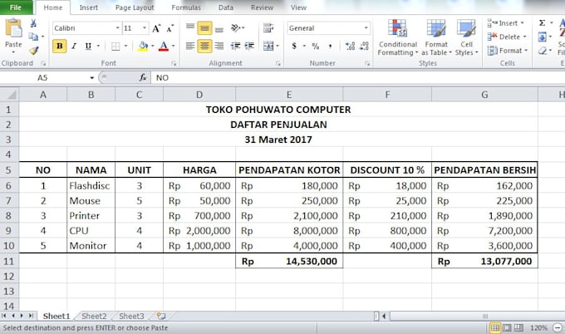Click Decrease Decimal icon
The image size is (565, 334).
(364, 47)
